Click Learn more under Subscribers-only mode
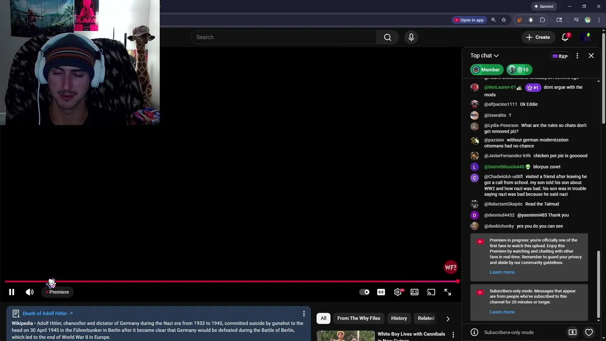606x341 pixels. (502, 312)
